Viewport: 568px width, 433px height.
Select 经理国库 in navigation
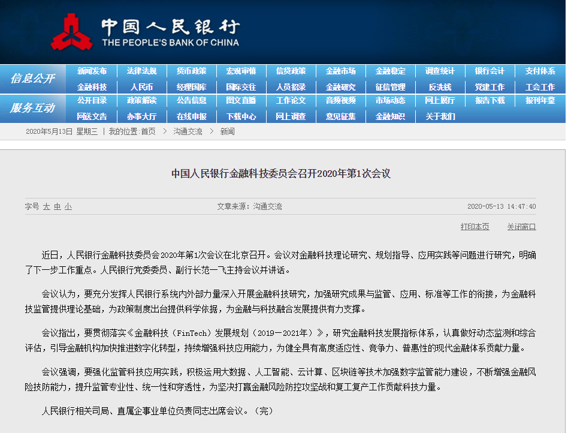pyautogui.click(x=191, y=87)
